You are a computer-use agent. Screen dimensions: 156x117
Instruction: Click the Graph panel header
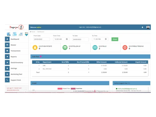coord(70,83)
